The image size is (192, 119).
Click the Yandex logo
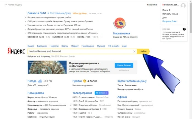[x=16, y=51]
